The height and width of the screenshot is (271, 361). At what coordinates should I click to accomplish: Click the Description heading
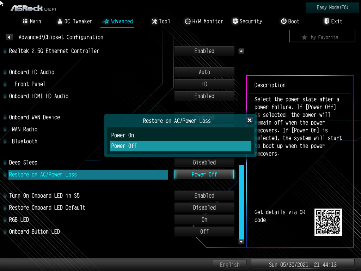click(270, 85)
